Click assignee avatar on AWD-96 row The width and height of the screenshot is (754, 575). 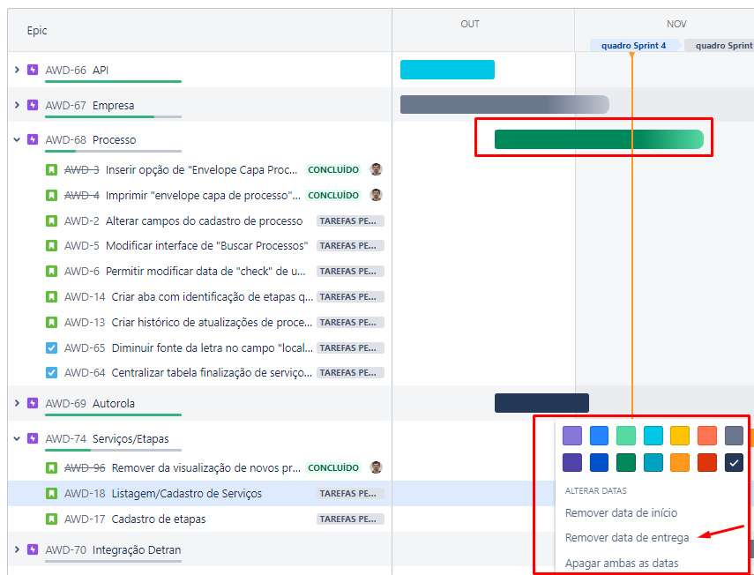point(376,467)
